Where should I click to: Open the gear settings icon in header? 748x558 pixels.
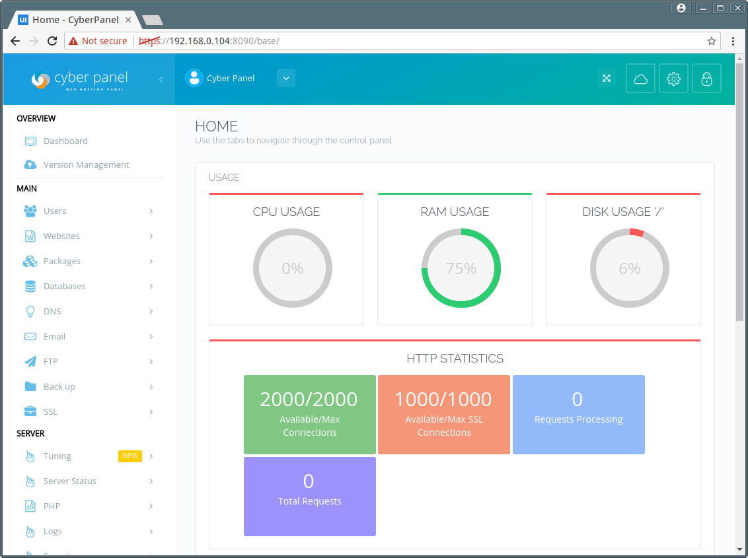click(x=673, y=79)
